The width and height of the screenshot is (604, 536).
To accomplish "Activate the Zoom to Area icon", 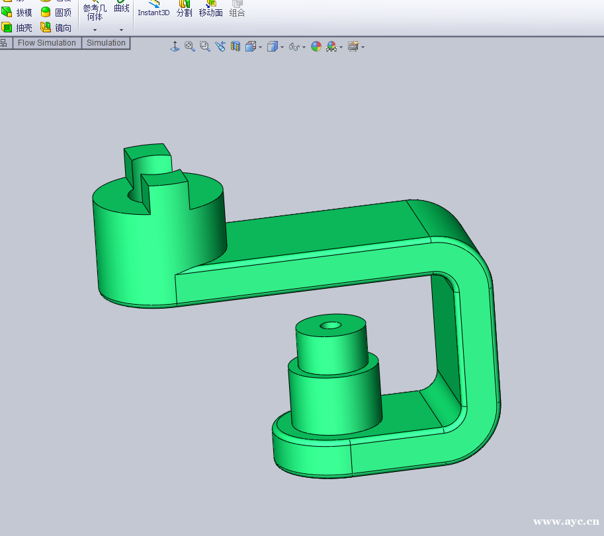I will (205, 46).
